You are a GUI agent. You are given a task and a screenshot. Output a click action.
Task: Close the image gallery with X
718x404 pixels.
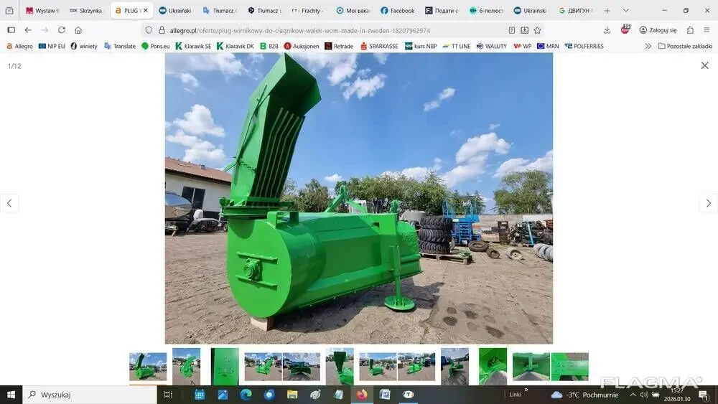click(704, 65)
